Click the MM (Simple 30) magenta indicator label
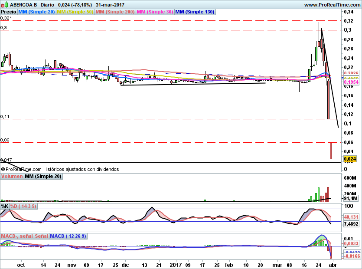This screenshot has height=269, width=362. [x=155, y=12]
